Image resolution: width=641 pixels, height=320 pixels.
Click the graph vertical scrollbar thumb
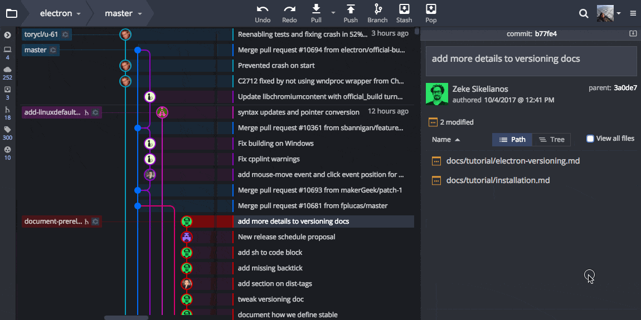pos(416,31)
